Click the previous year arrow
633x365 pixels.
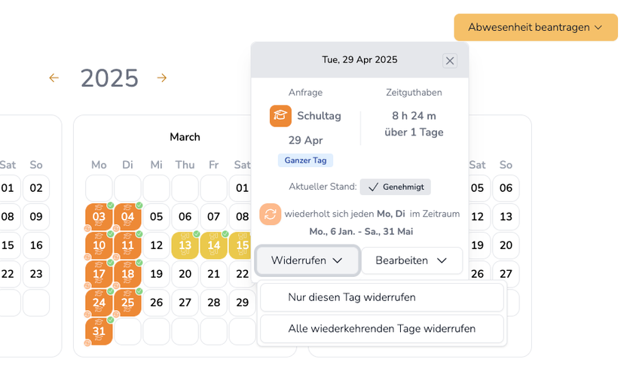(x=54, y=78)
